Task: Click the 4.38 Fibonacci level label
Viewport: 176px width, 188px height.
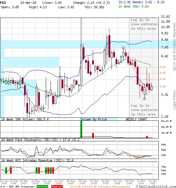Action: coord(163,79)
